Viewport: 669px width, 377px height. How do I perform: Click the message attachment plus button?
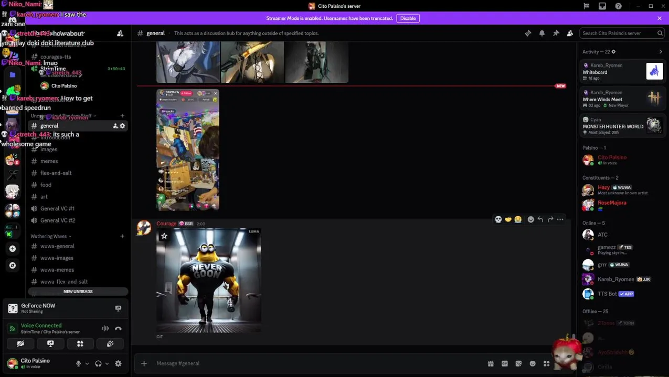coord(144,363)
